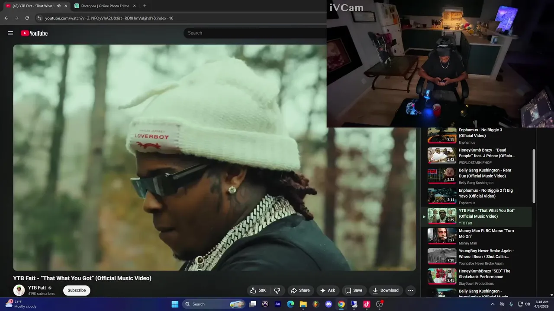Share the video
Image resolution: width=554 pixels, height=311 pixels.
[x=300, y=290]
